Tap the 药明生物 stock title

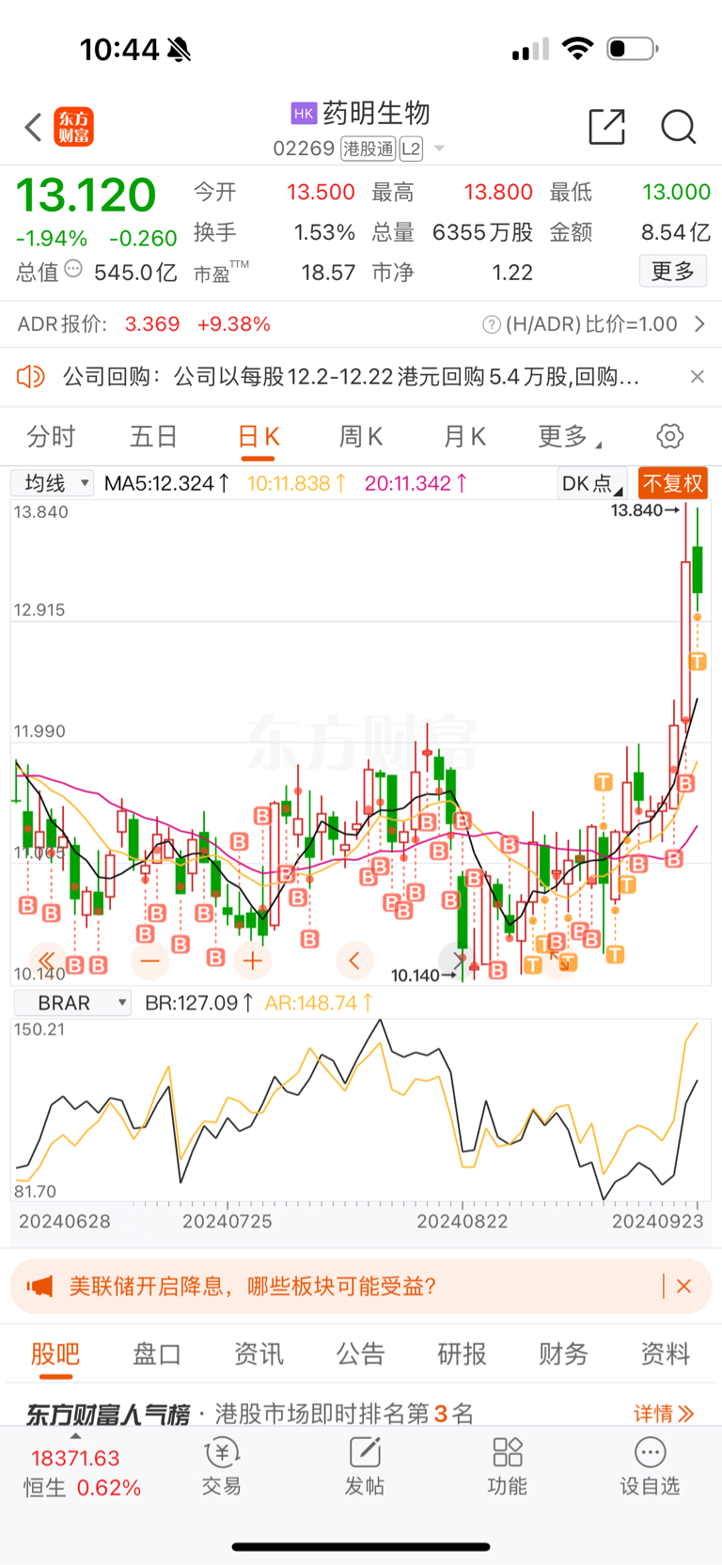[x=376, y=114]
